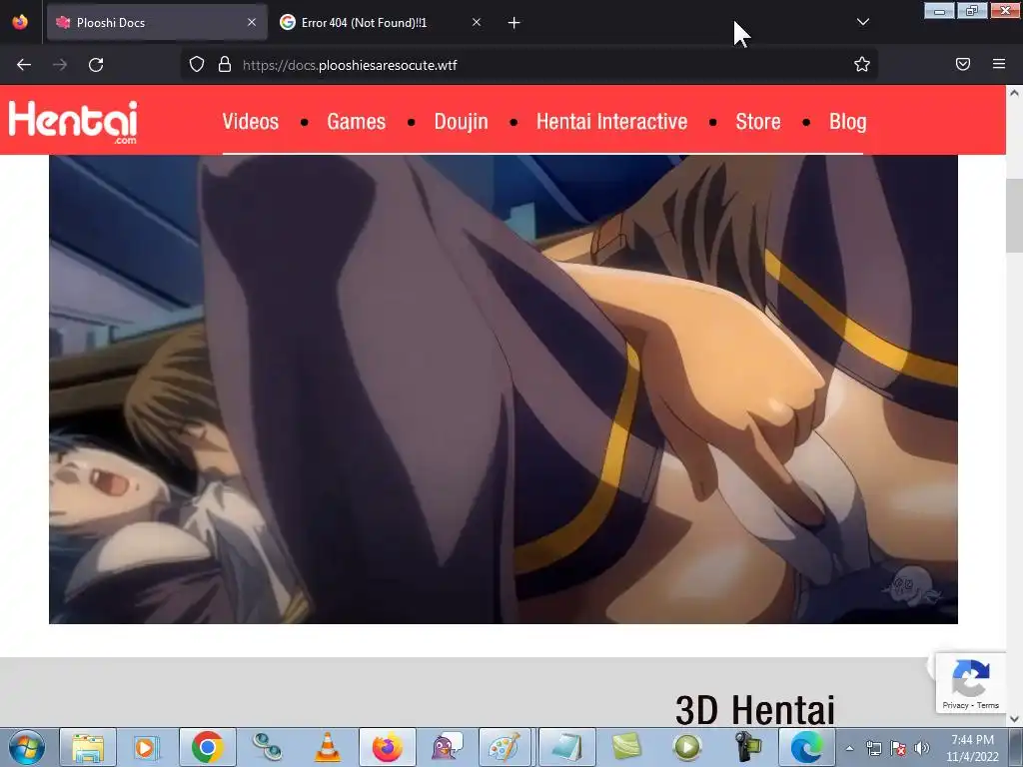Open the tracking protection shield panel

[197, 65]
